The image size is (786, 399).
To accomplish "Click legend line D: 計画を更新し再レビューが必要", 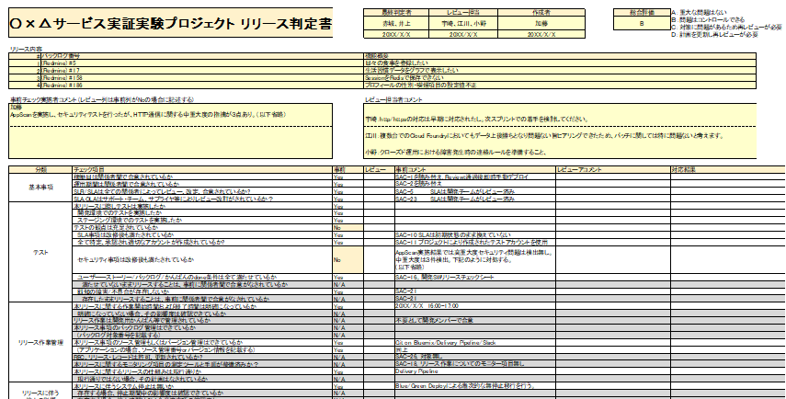I will [x=714, y=35].
